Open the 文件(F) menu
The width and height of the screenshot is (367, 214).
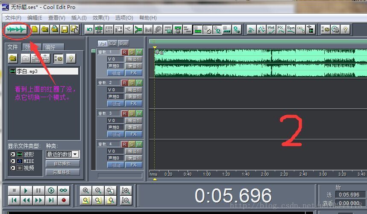click(x=13, y=18)
